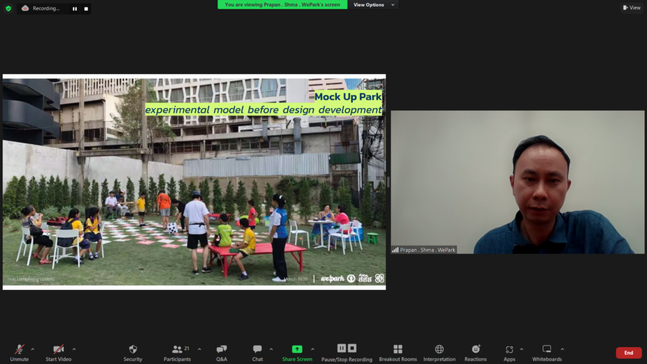Open the View Options dropdown
This screenshot has width=647, height=364.
tap(373, 5)
